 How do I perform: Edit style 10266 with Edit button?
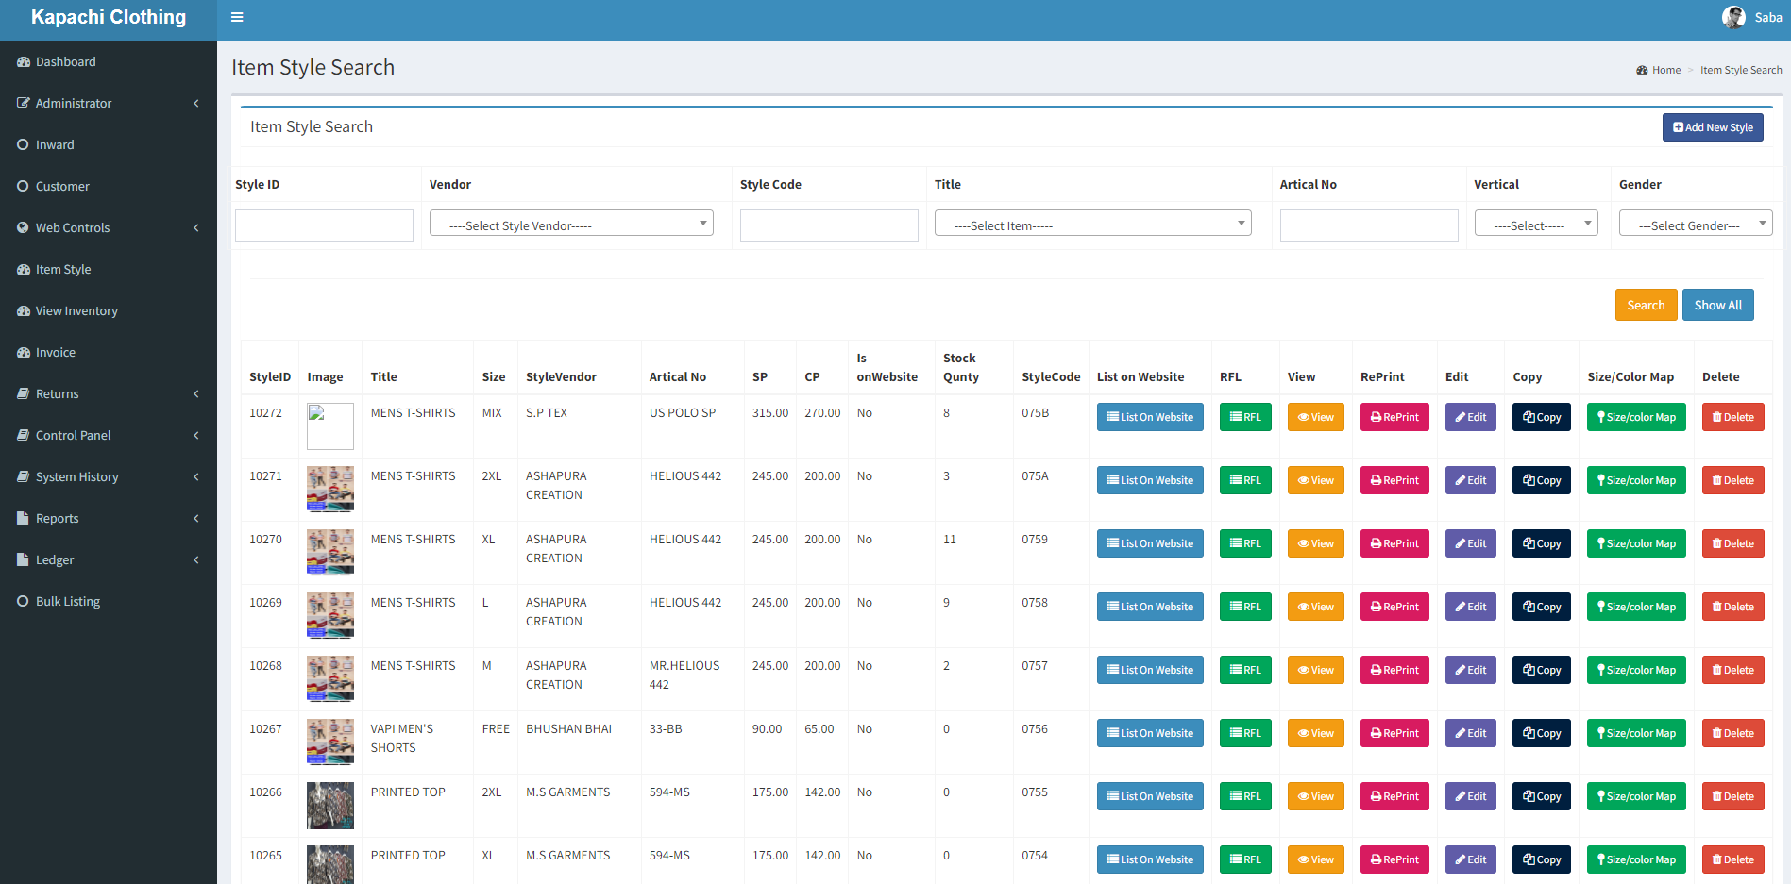click(x=1470, y=796)
